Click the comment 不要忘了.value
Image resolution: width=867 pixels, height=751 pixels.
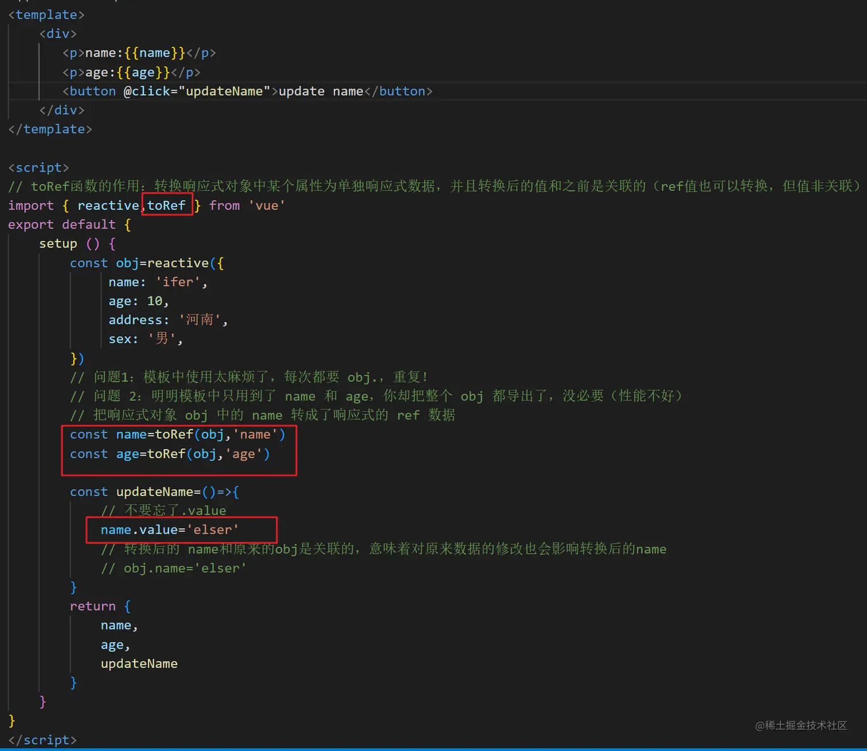pos(163,511)
